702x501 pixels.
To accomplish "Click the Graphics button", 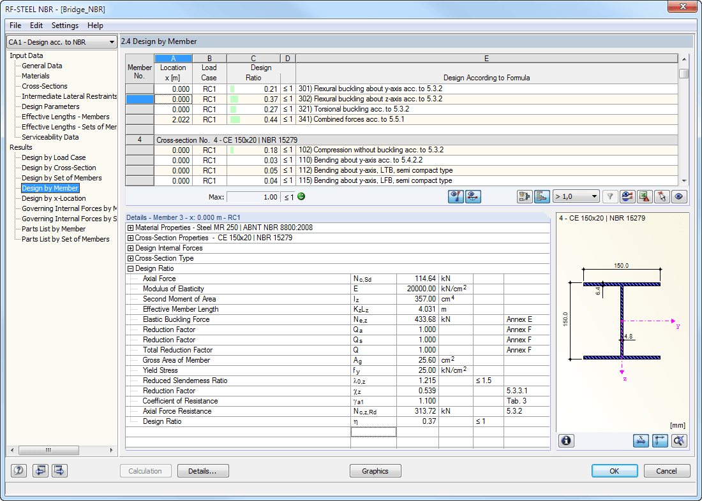I will pos(375,470).
